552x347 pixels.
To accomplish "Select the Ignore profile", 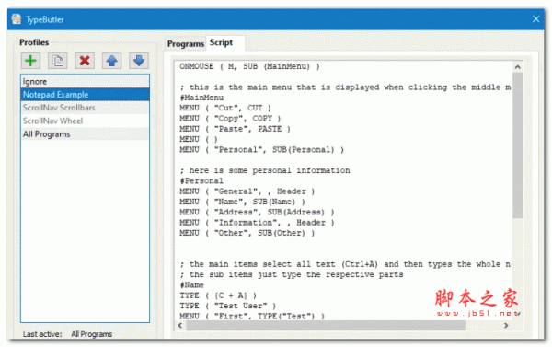I will click(85, 81).
